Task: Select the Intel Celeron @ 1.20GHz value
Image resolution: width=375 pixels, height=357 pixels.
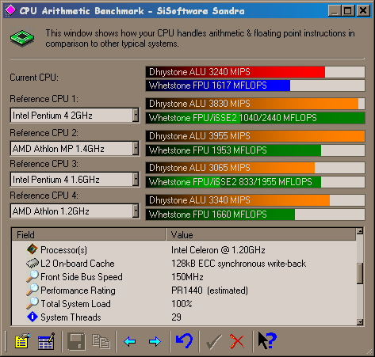Action: [x=218, y=250]
